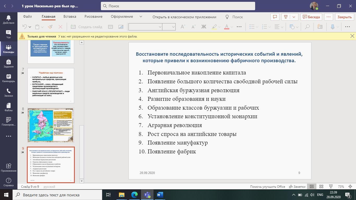Click the Файлы icon in sidebar

(8, 107)
